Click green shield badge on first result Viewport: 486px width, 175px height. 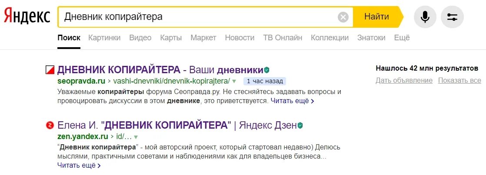267,70
